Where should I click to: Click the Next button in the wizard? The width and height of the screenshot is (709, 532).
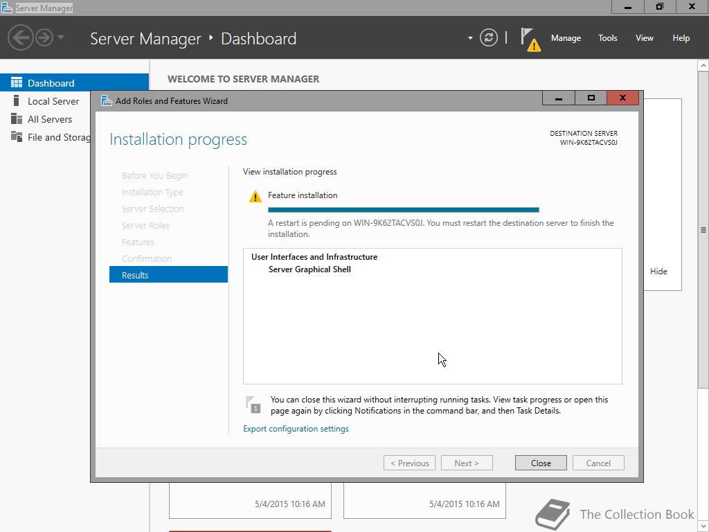point(467,463)
